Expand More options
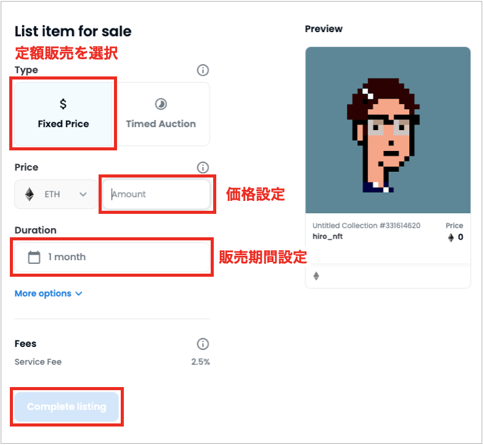Image resolution: width=483 pixels, height=445 pixels. tap(48, 293)
